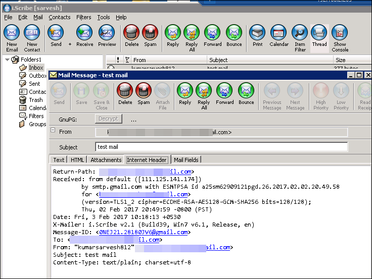Collapse the Folders1 tree node
This screenshot has width=372, height=279.
pos(7,60)
